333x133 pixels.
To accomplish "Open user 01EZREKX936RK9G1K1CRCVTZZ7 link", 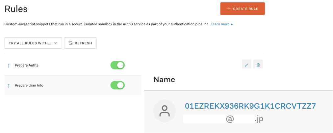I will tap(250, 106).
